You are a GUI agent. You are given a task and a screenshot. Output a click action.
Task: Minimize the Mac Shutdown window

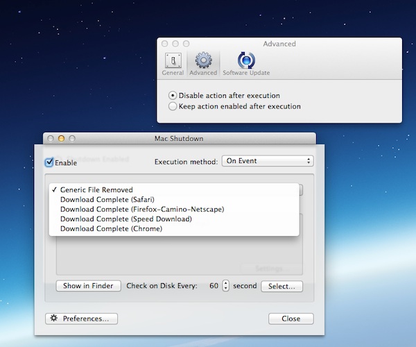[x=61, y=139]
